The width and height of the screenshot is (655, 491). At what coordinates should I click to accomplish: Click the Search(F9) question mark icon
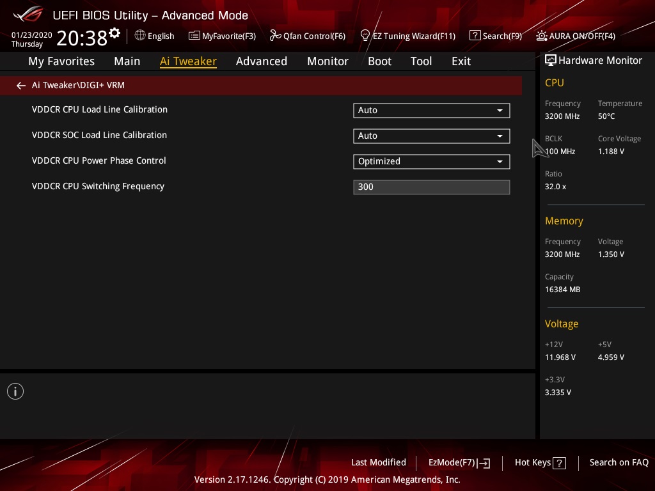(475, 36)
